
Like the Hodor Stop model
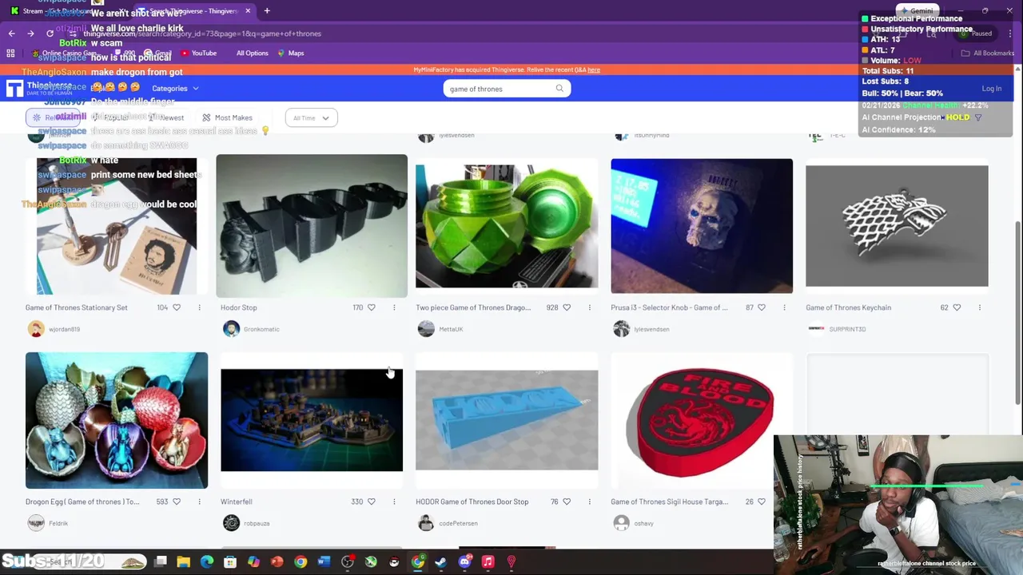click(372, 307)
